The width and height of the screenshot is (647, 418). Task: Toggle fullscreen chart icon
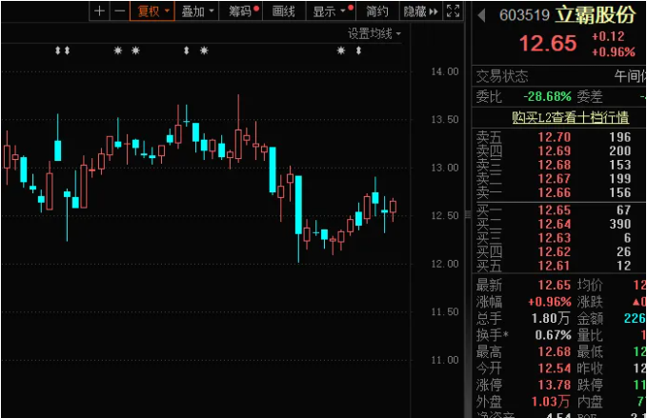point(453,11)
